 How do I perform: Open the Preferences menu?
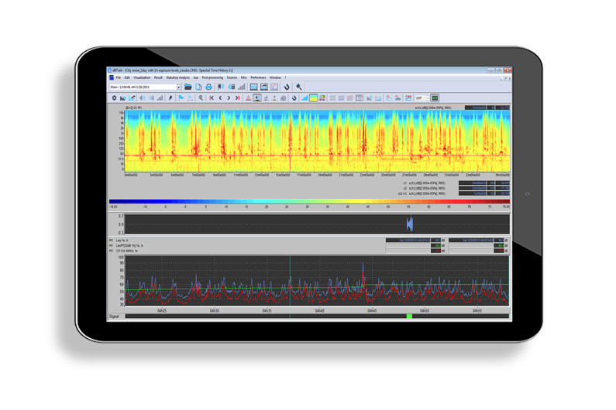click(257, 77)
